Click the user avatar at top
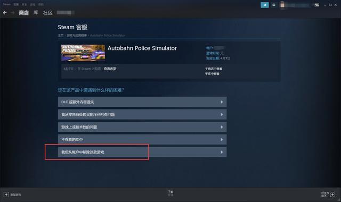Screen dimensions: 341x202 click(282, 5)
